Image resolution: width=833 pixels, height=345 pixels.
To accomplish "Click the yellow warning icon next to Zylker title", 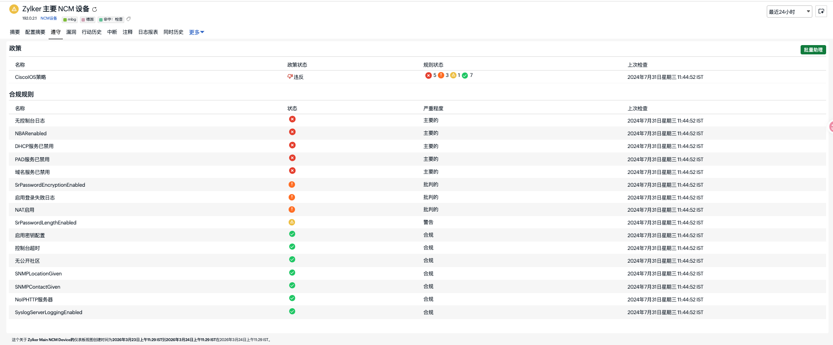I will (x=14, y=9).
